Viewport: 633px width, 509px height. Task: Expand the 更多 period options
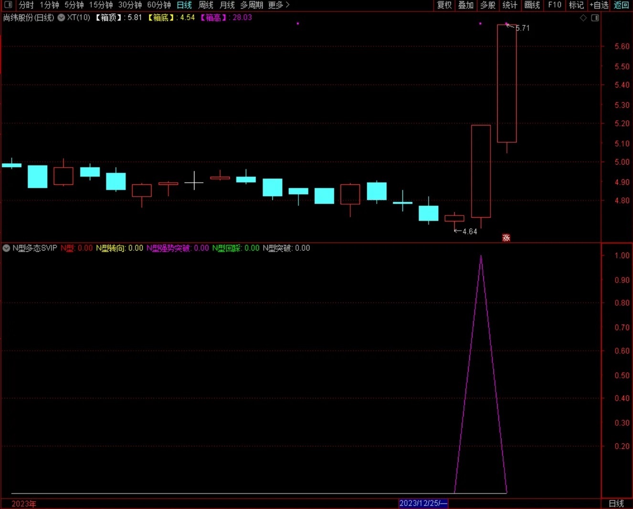point(279,5)
